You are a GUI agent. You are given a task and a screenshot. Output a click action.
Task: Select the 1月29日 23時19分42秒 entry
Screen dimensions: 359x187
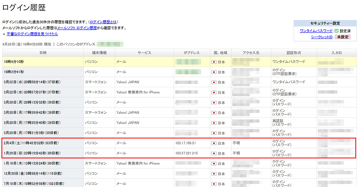pos(179,153)
